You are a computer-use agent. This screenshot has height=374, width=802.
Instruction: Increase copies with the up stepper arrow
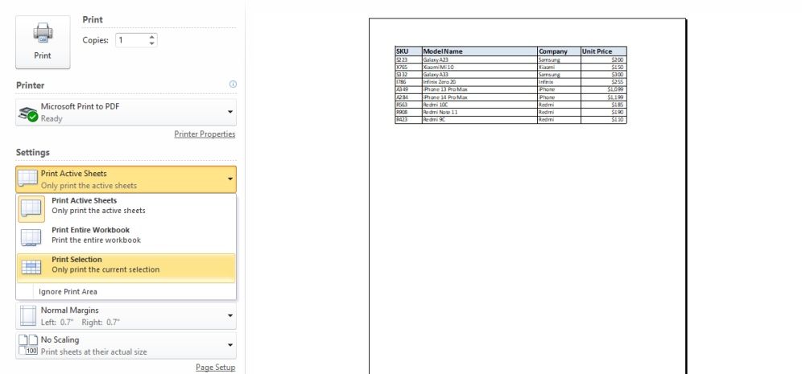pos(152,37)
